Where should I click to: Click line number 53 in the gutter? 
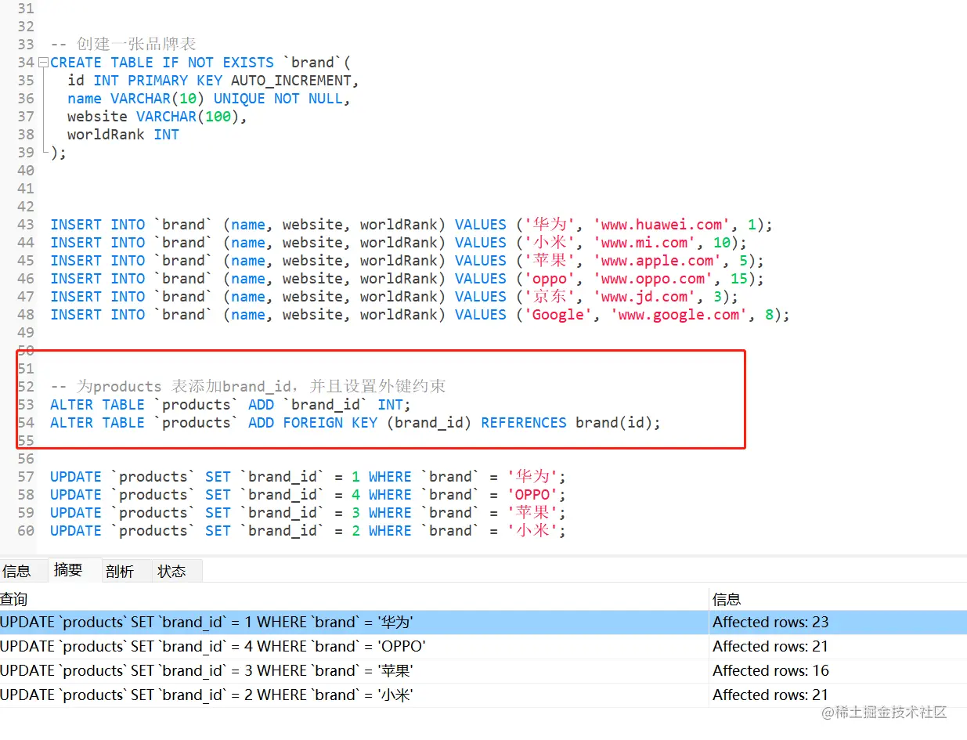point(25,405)
